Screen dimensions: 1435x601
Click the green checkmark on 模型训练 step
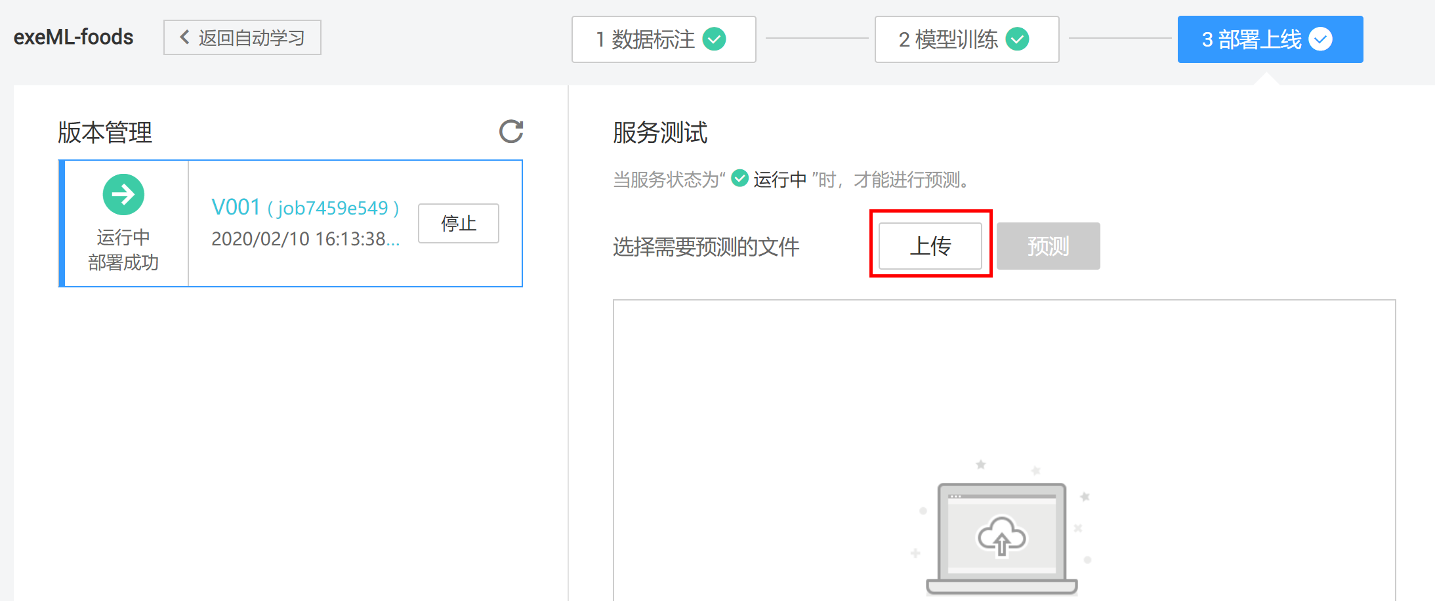tap(1017, 39)
